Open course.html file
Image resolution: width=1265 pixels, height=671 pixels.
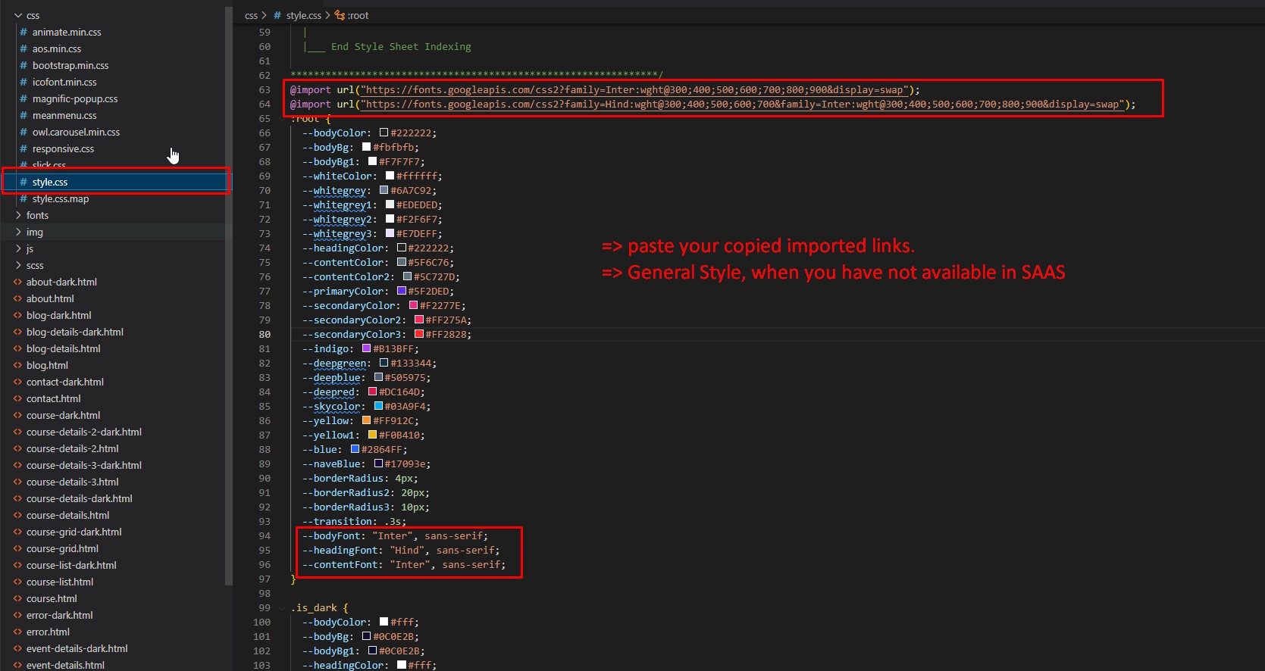[52, 598]
